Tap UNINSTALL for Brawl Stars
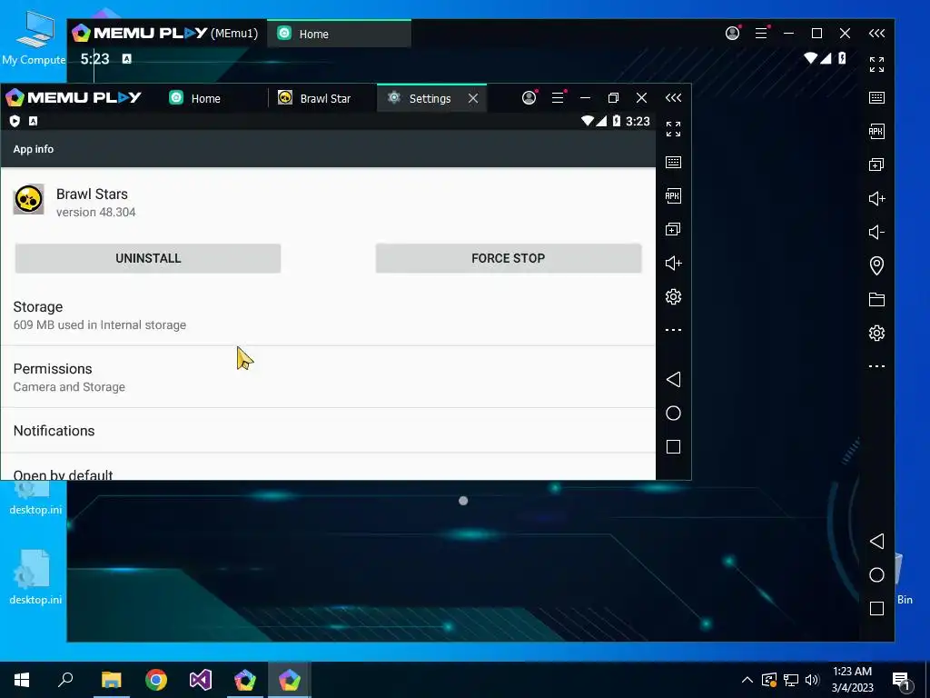 [x=148, y=258]
